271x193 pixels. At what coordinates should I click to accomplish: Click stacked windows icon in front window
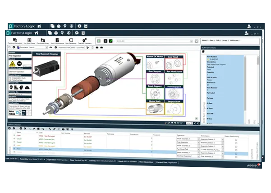click(x=50, y=33)
